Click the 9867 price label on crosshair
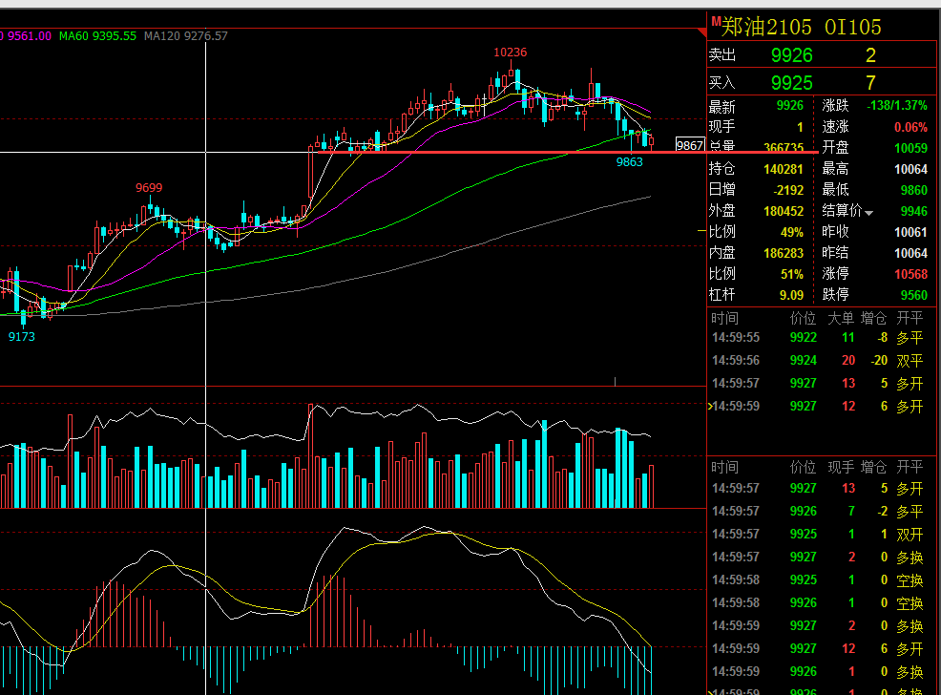Screen dimensions: 941x695 690,145
